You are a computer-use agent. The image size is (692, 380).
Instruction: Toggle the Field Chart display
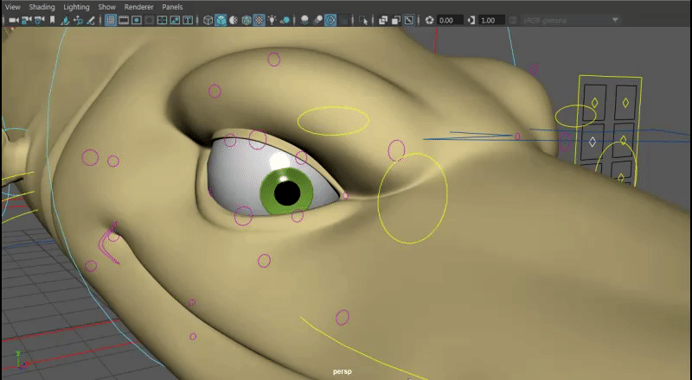click(x=162, y=20)
